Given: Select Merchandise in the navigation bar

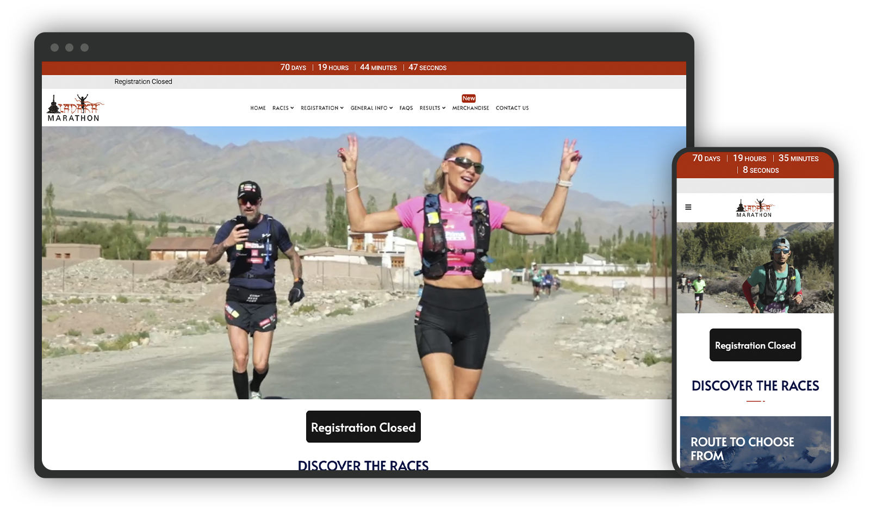Looking at the screenshot, I should [x=470, y=108].
